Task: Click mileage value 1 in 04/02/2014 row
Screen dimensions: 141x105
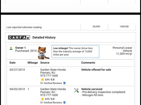Action: 28,89
